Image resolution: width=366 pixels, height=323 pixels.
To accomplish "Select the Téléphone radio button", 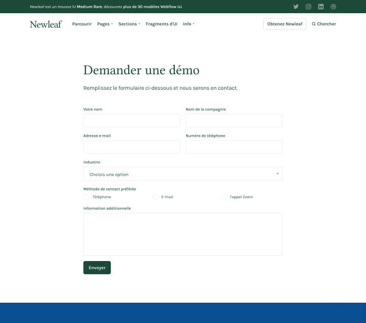I will click(x=86, y=197).
